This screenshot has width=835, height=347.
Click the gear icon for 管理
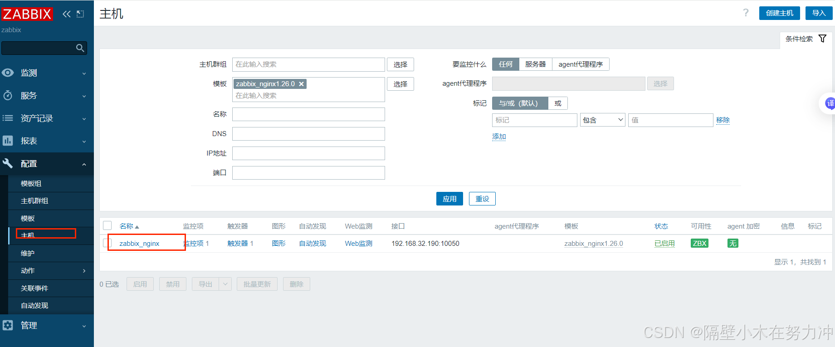point(8,325)
